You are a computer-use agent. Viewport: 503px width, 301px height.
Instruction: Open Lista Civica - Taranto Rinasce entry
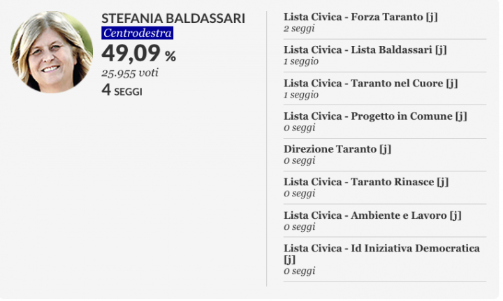coord(366,182)
